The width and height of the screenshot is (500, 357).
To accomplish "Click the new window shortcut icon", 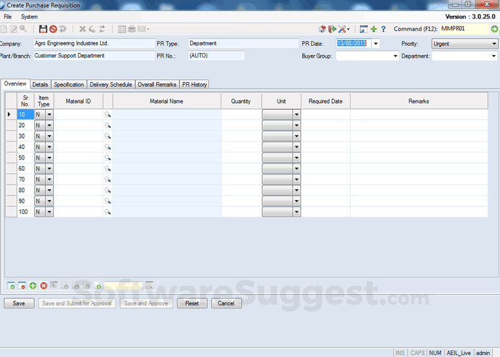I will pyautogui.click(x=364, y=29).
